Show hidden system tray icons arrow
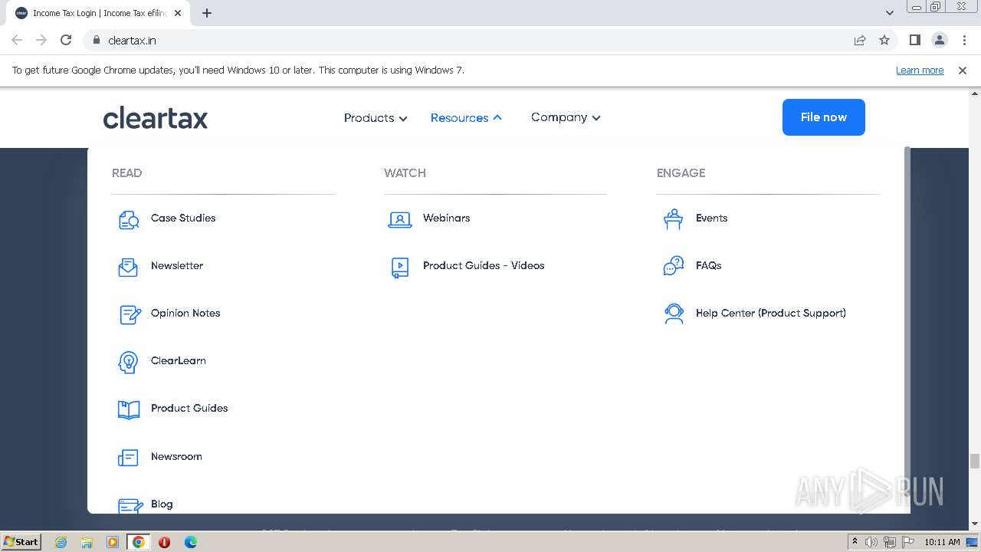 (x=855, y=542)
